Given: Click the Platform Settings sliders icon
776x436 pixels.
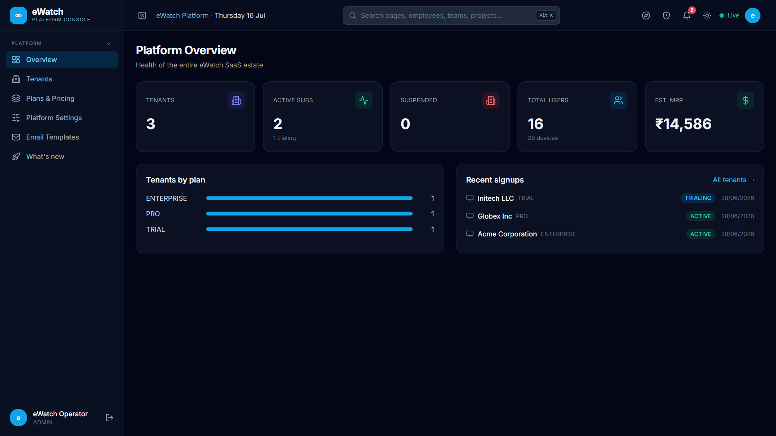Looking at the screenshot, I should click(x=16, y=118).
